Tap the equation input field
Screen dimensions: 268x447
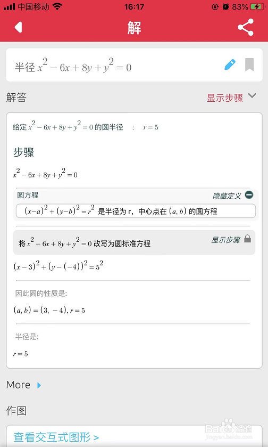tap(134, 65)
